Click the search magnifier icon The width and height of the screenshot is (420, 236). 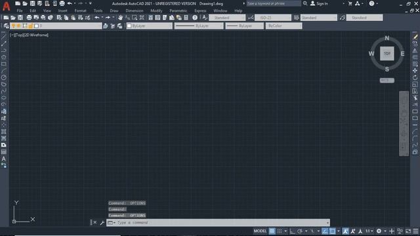coord(305,3)
